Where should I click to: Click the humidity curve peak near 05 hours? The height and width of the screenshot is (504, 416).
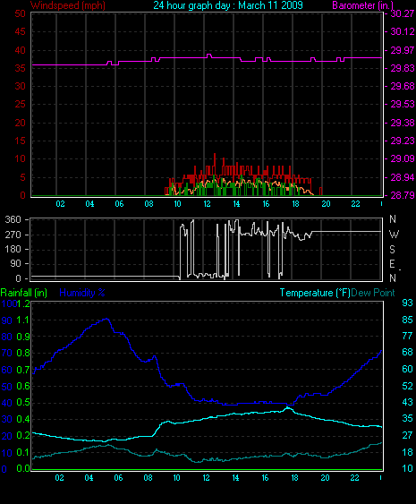pos(107,319)
